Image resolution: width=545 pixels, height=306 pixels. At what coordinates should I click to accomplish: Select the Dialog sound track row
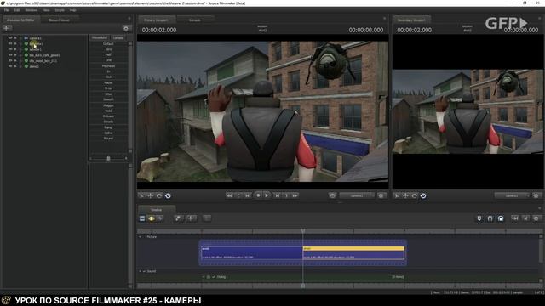coord(302,277)
